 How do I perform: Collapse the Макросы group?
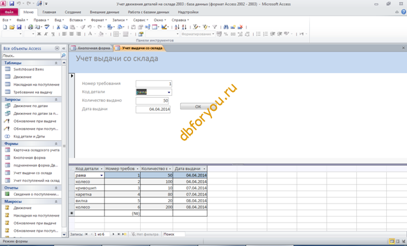(x=56, y=202)
